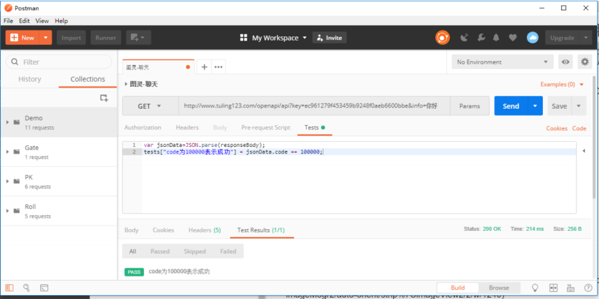This screenshot has height=299, width=599.
Task: Open the notifications bell icon
Action: point(496,37)
